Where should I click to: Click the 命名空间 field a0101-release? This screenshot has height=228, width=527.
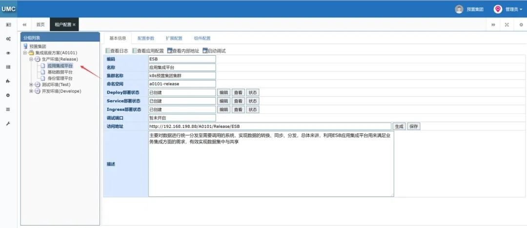point(182,84)
